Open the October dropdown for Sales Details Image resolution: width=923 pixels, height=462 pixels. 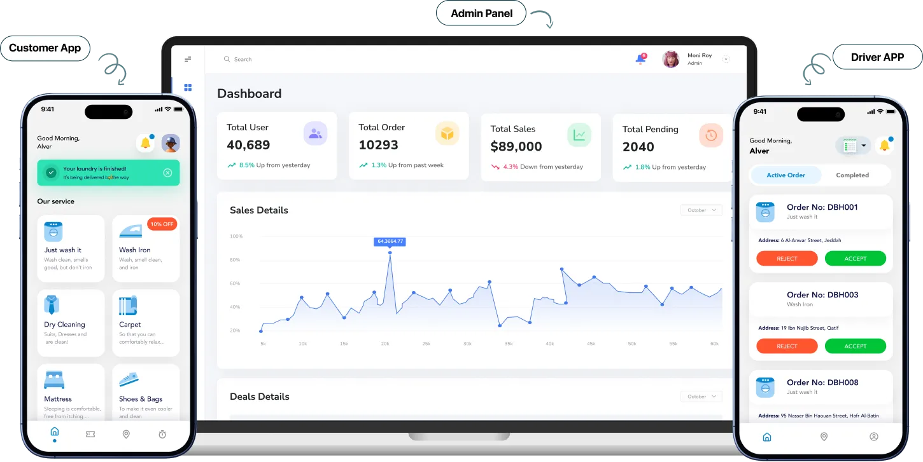(x=701, y=210)
